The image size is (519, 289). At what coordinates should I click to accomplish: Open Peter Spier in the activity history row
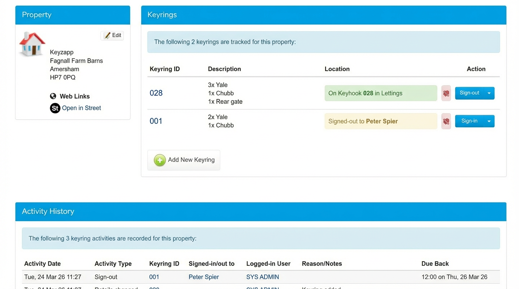204,277
